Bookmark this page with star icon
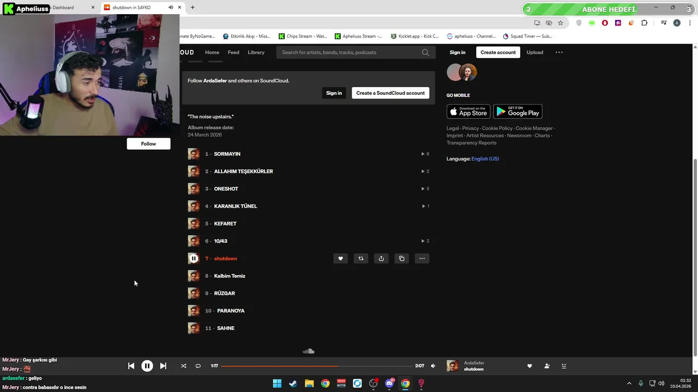Image resolution: width=698 pixels, height=392 pixels. coord(561,23)
